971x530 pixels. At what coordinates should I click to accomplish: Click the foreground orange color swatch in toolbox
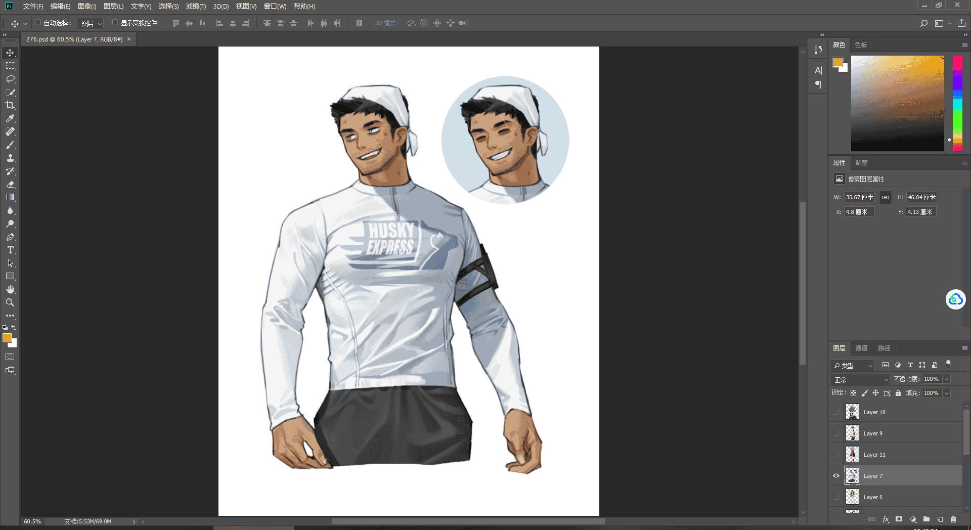click(7, 338)
